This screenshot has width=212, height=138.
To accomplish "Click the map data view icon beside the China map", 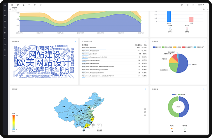I will (x=145, y=109).
